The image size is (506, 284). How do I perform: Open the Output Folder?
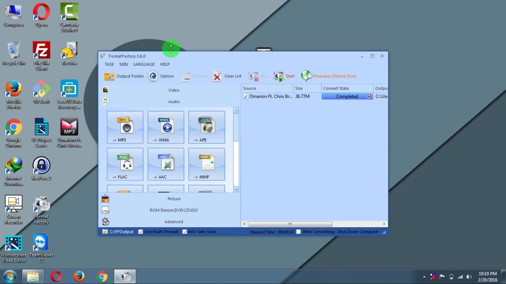125,76
